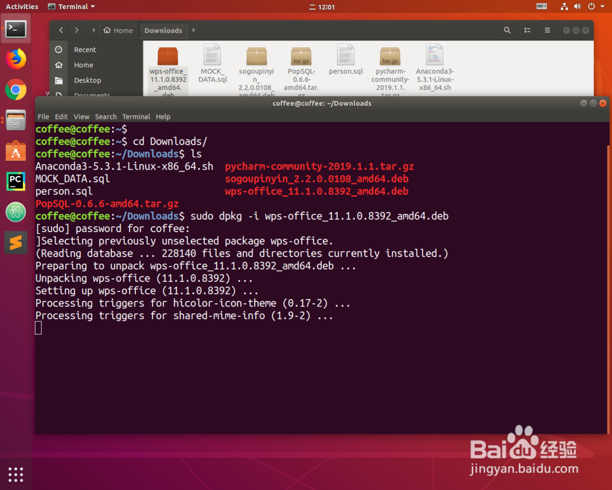Open Terminal from the Ubuntu dock
This screenshot has height=490, width=612.
pyautogui.click(x=16, y=29)
